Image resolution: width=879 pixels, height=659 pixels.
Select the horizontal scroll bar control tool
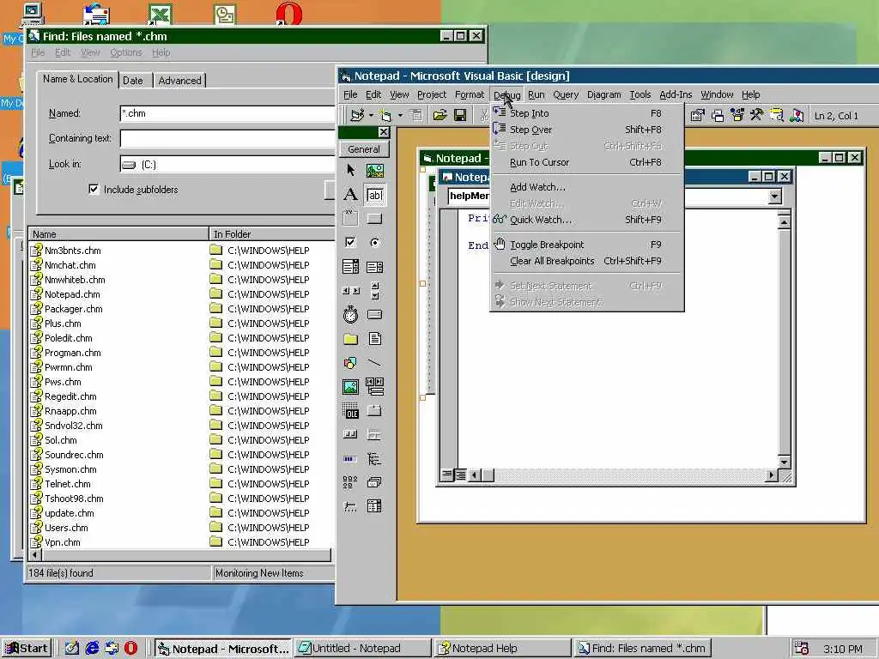click(x=351, y=290)
